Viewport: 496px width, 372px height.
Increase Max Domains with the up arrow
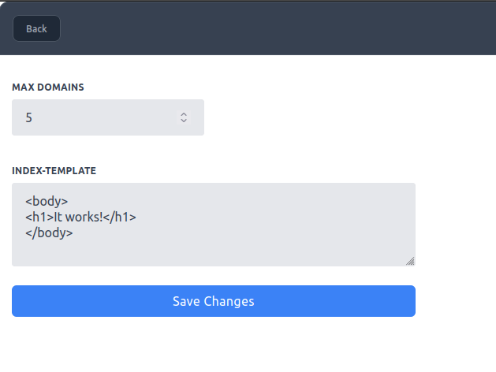point(184,113)
